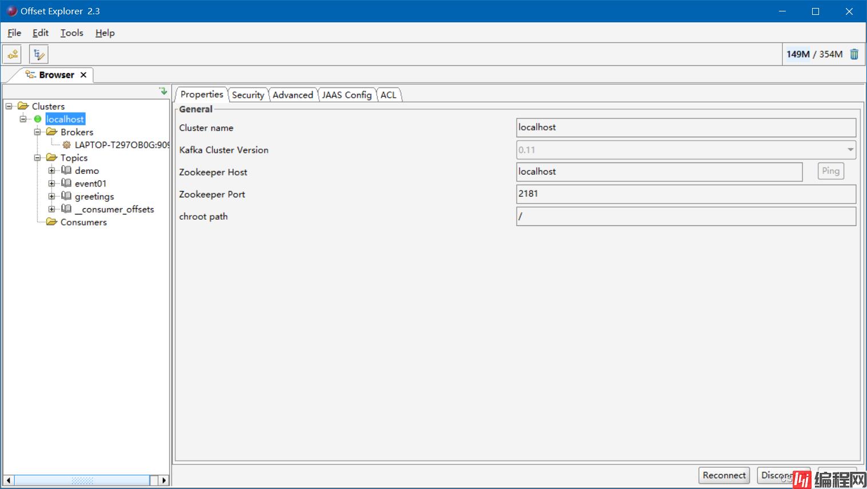The width and height of the screenshot is (867, 489).
Task: Close the Browser tab
Action: click(x=83, y=75)
